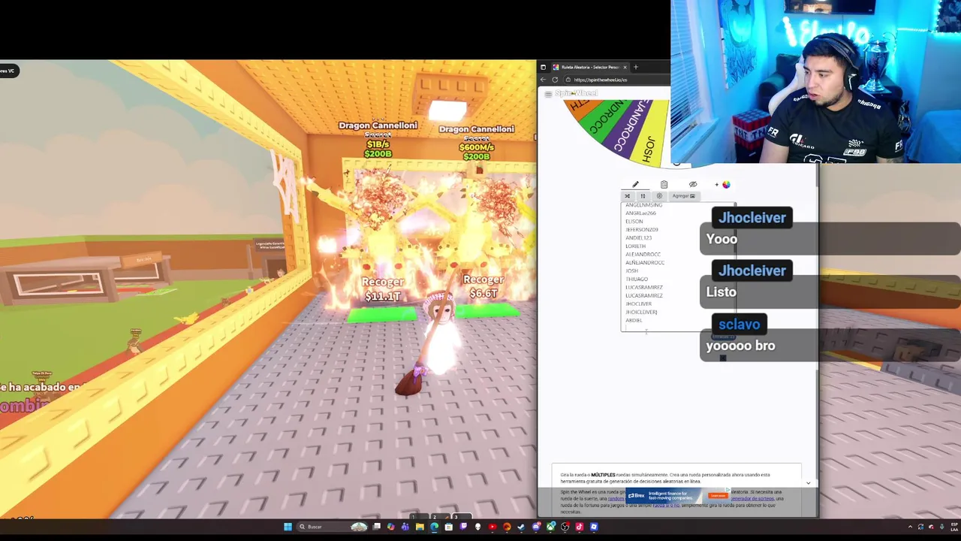Image resolution: width=961 pixels, height=541 pixels.
Task: Open the rueda sí o no link
Action: coord(666,506)
